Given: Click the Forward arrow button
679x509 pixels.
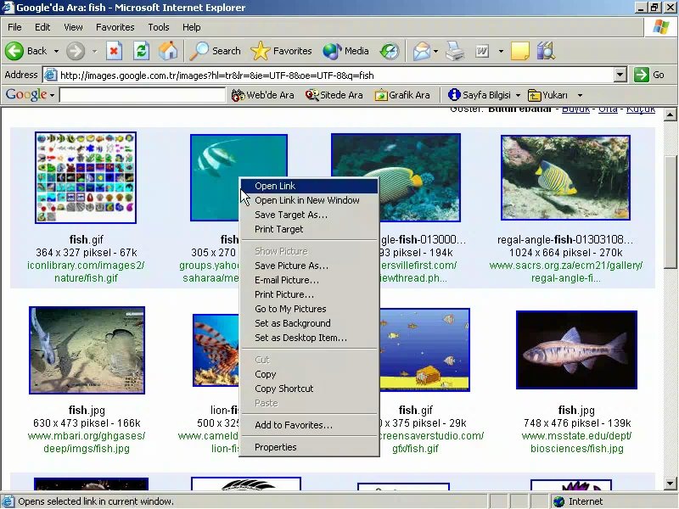Looking at the screenshot, I should tap(76, 51).
